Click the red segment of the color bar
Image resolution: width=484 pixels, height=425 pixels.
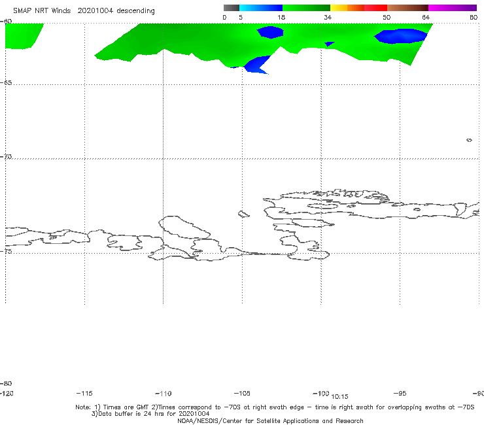pos(375,8)
